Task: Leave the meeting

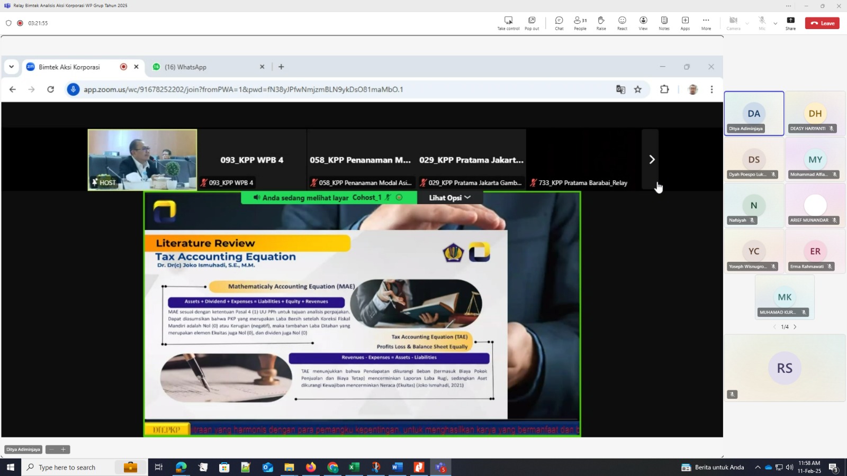Action: 822,23
